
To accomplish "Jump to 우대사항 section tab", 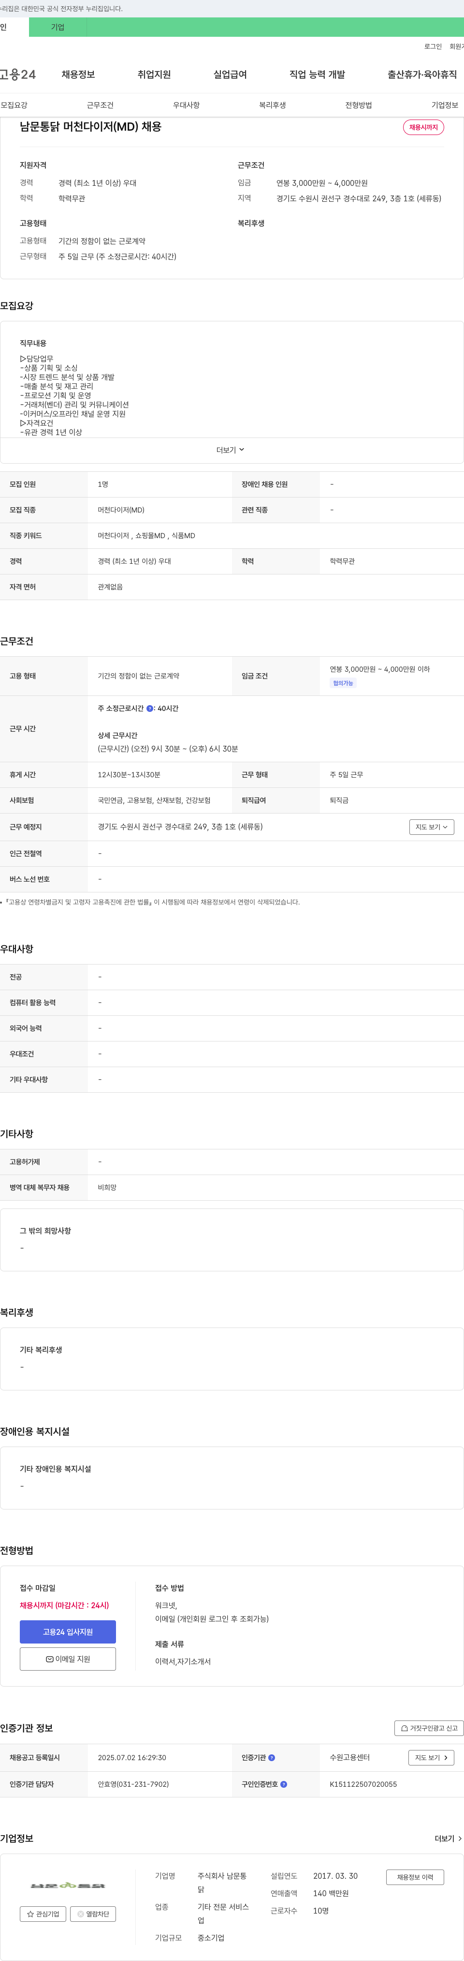I will 187,105.
